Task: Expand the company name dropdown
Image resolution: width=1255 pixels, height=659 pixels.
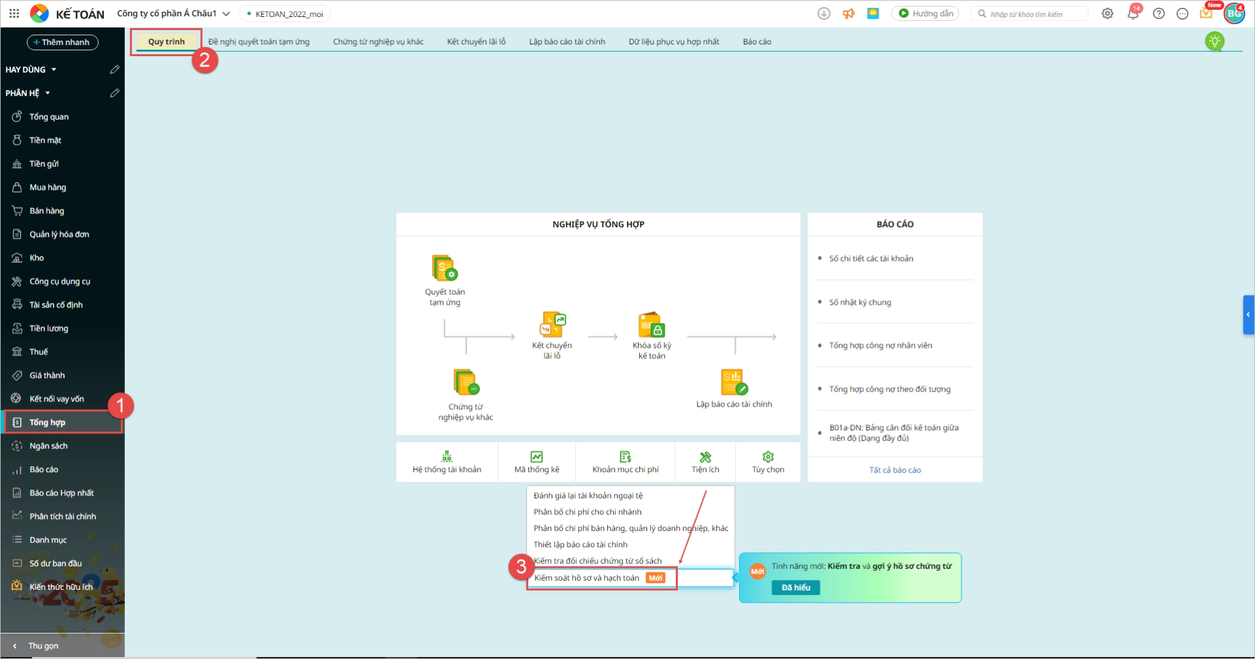Action: pyautogui.click(x=226, y=13)
